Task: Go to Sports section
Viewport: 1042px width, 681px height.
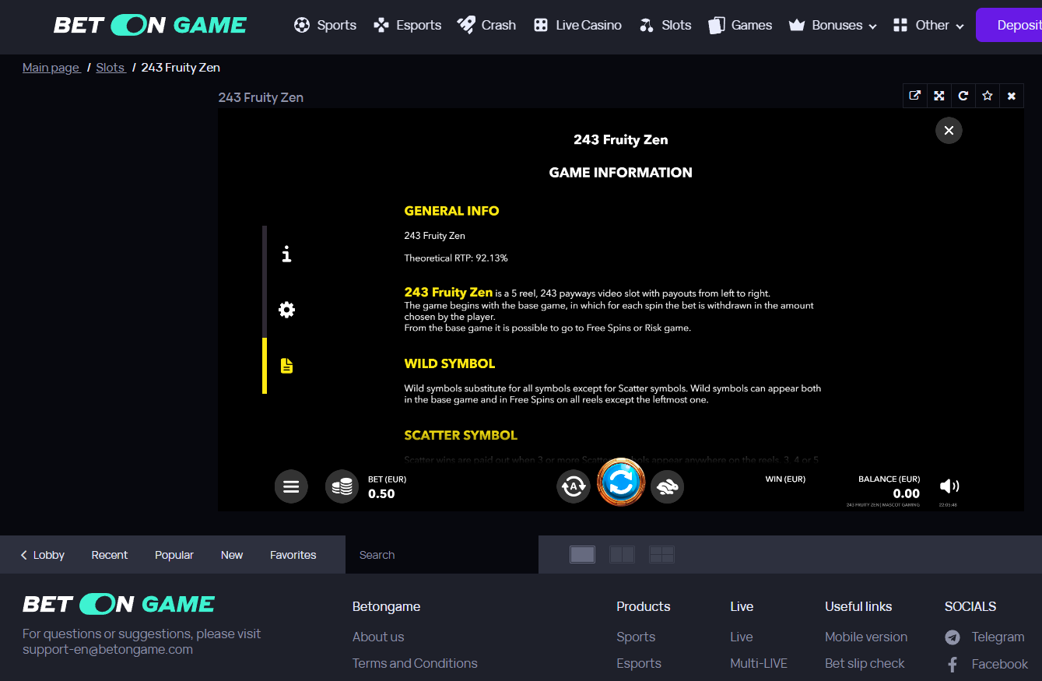Action: click(x=325, y=25)
